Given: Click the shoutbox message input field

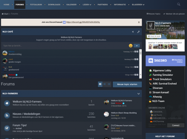Looking at the screenshot, I should (65, 46).
